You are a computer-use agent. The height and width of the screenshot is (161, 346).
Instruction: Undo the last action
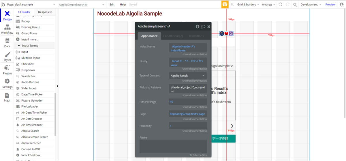280,5
